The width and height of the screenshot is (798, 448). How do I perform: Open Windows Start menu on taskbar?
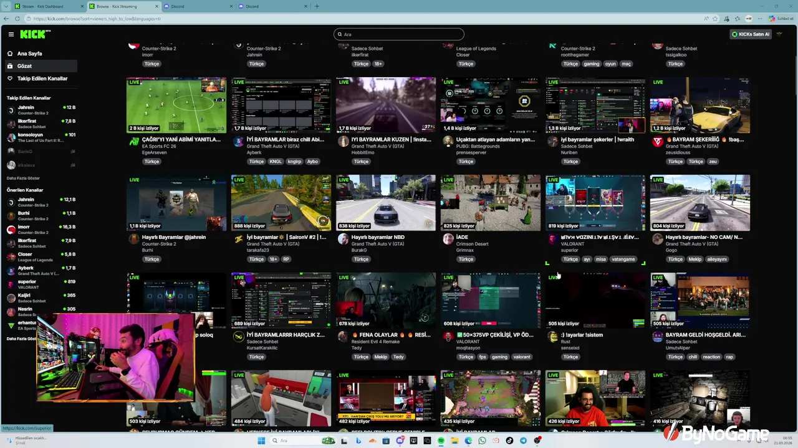261,441
